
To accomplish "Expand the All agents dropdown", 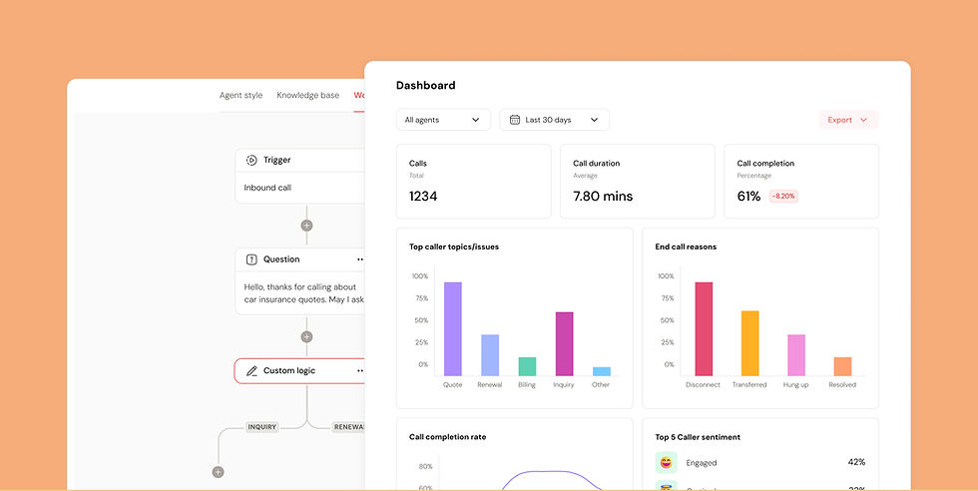I will coord(443,120).
